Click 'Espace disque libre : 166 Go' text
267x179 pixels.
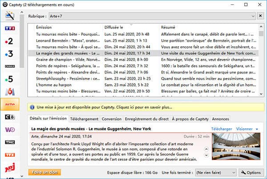132,172
